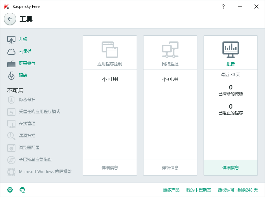Click the network monitor icon
The image size is (265, 197).
tap(170, 50)
